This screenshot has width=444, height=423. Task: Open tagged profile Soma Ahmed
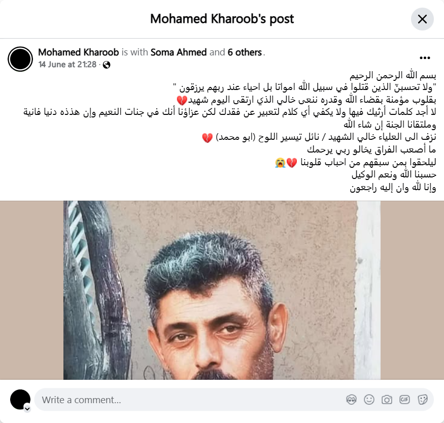(179, 52)
